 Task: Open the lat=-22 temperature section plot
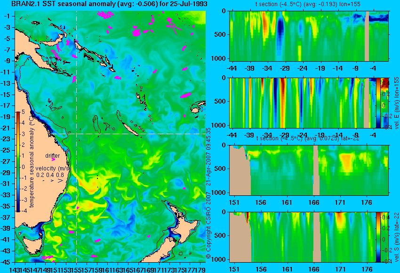309,170
